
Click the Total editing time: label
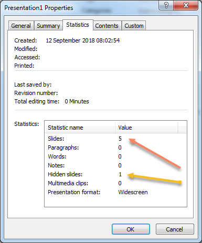37,101
